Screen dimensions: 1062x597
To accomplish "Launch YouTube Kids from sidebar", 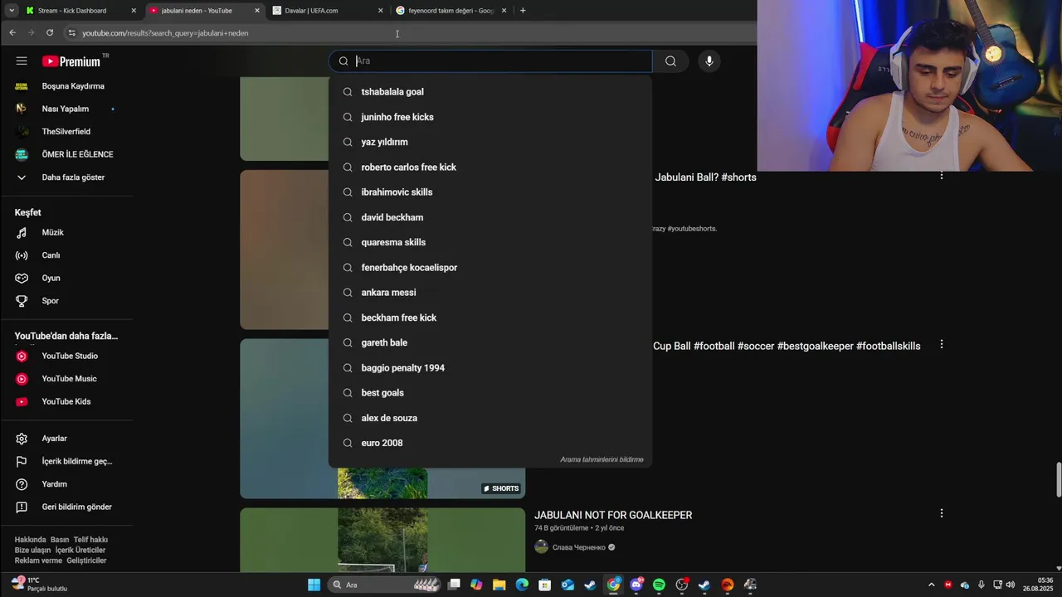I will (x=66, y=402).
